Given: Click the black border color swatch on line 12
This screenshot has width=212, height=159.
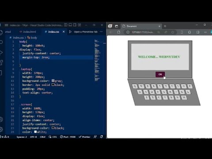Looking at the screenshot, I should pyautogui.click(x=53, y=84).
